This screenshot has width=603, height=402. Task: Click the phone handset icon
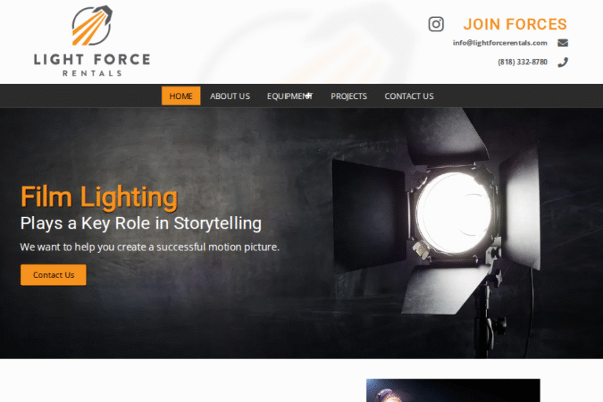(x=563, y=62)
